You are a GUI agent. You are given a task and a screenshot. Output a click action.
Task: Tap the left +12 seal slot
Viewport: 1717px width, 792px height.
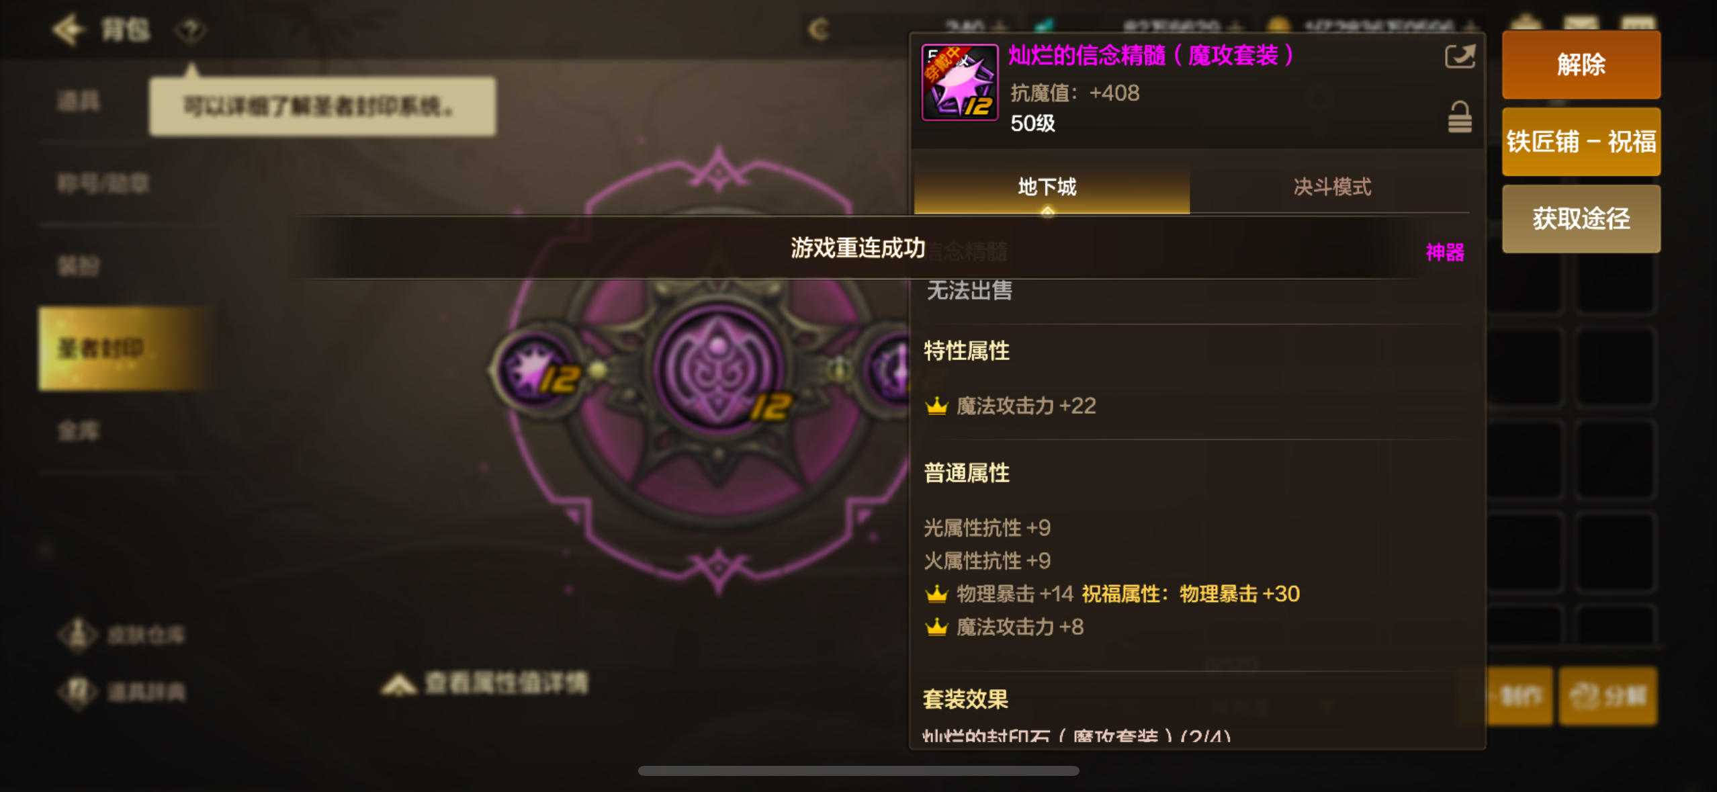(x=539, y=371)
